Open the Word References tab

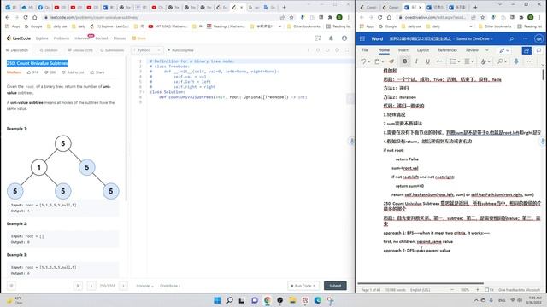tap(447, 50)
